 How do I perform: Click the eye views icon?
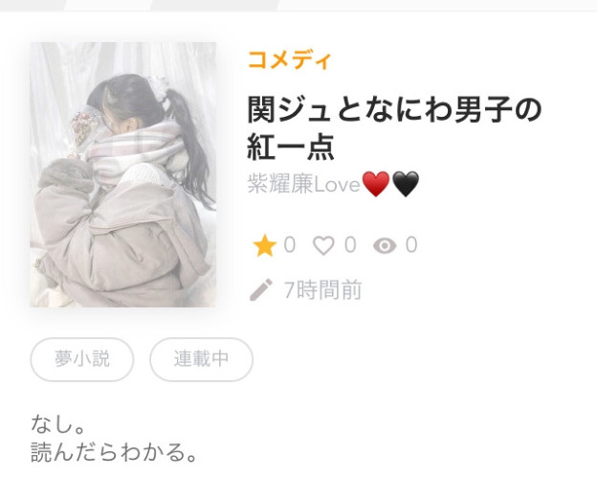pyautogui.click(x=385, y=246)
